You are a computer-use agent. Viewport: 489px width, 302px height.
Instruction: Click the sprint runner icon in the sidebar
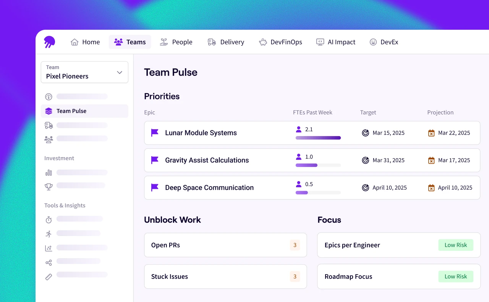pos(49,233)
